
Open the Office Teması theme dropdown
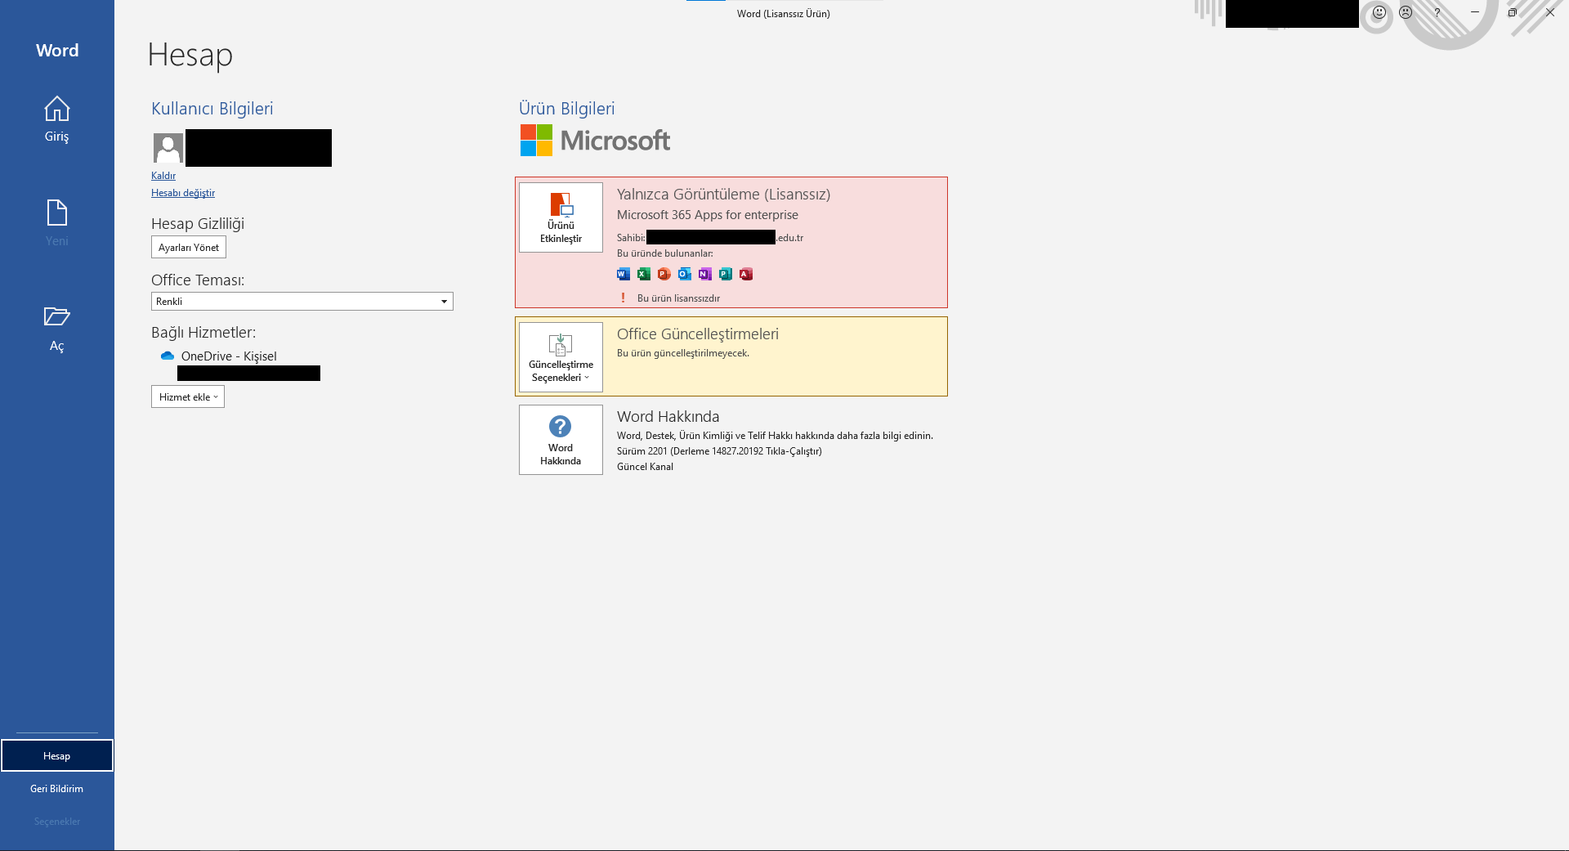302,302
